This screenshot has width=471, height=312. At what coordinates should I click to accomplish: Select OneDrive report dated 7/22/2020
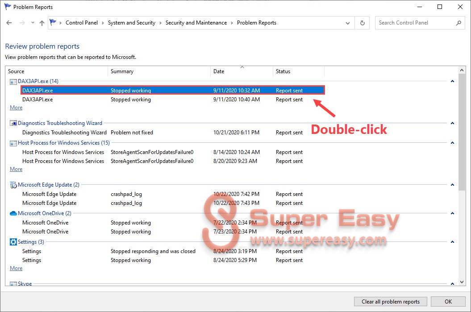tap(173, 223)
